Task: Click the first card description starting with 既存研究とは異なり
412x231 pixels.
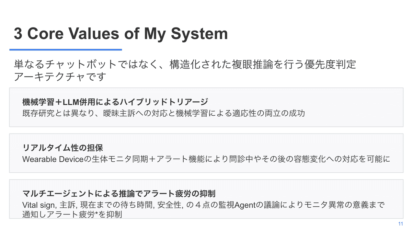Action: pos(163,113)
